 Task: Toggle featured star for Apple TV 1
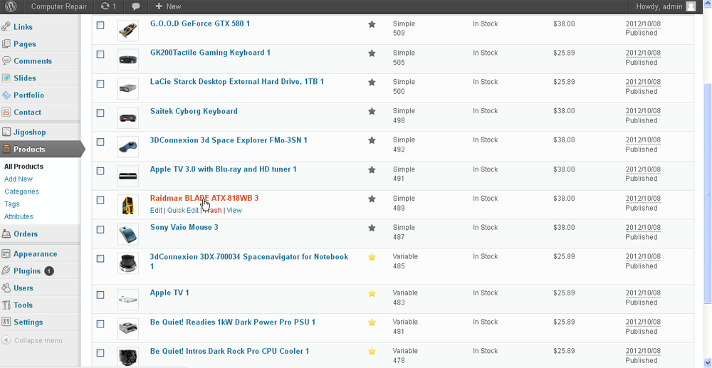pyautogui.click(x=372, y=293)
